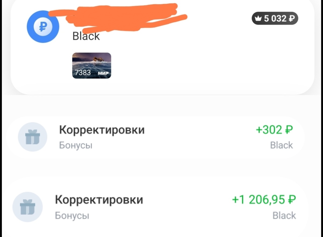
Task: Tap the Бонусы subtitle of the first Корректировки row
Action: coord(76,145)
